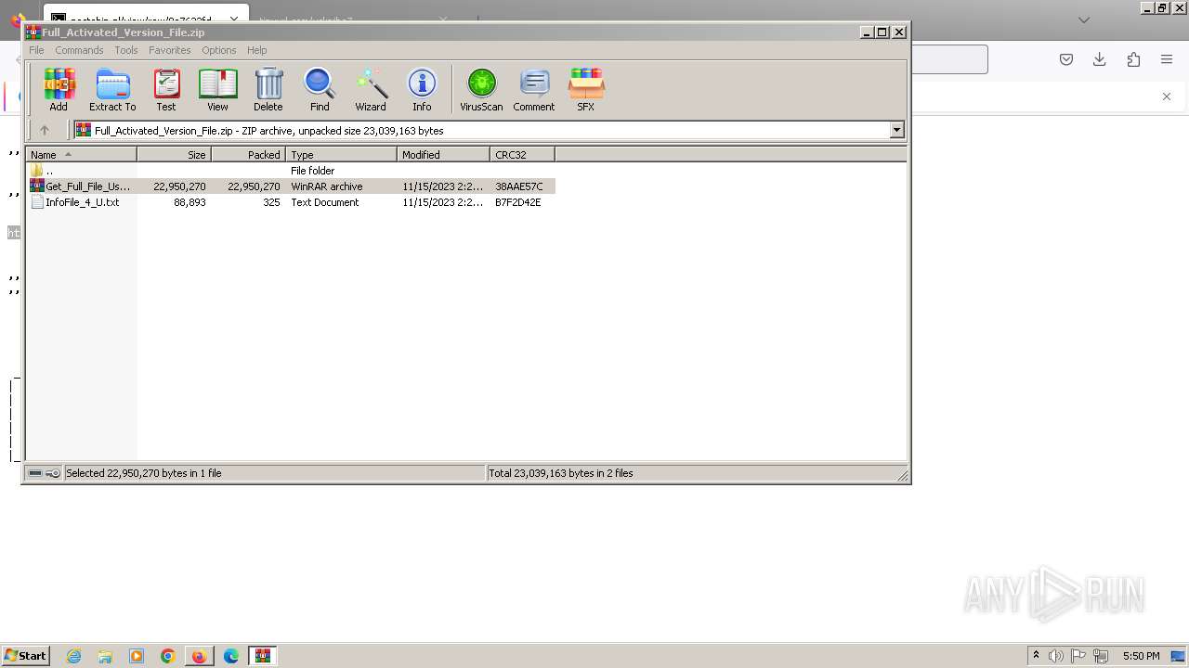Click the Add toolbar icon
This screenshot has height=668, width=1189.
pyautogui.click(x=59, y=89)
